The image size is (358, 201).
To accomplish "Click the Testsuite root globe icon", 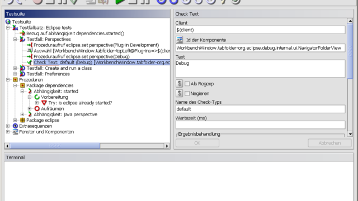I will (x=8, y=22).
